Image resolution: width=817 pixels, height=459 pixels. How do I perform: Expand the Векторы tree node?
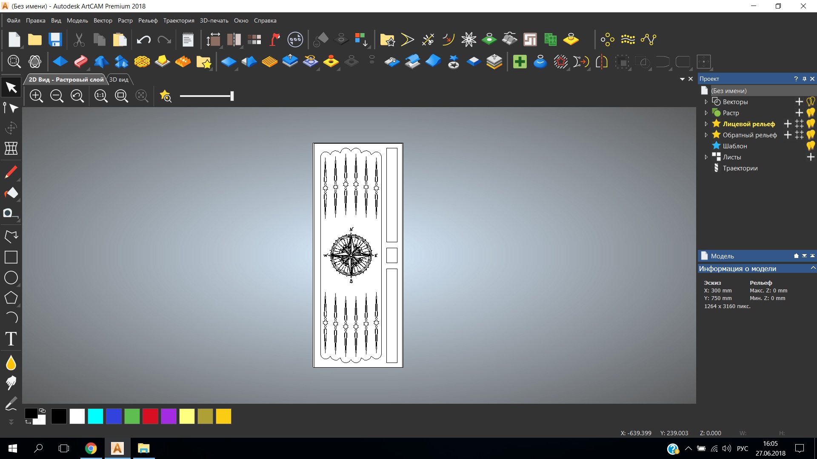706,102
